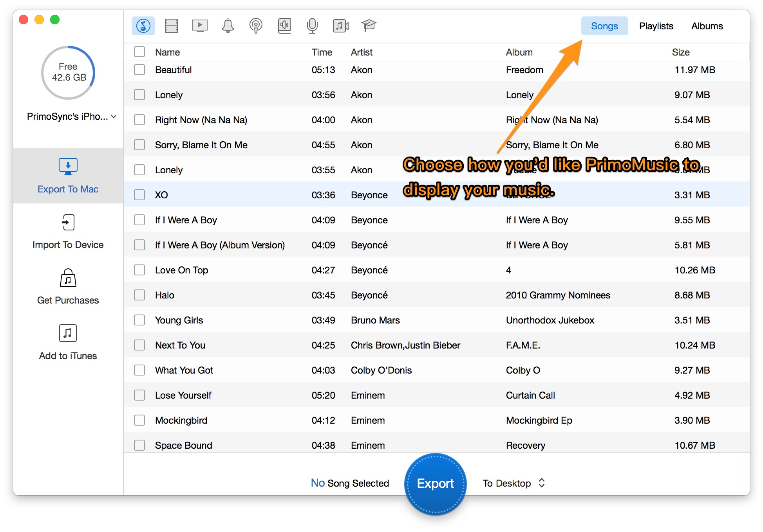This screenshot has width=763, height=532.
Task: Select the Export To Mac label
Action: [x=68, y=189]
